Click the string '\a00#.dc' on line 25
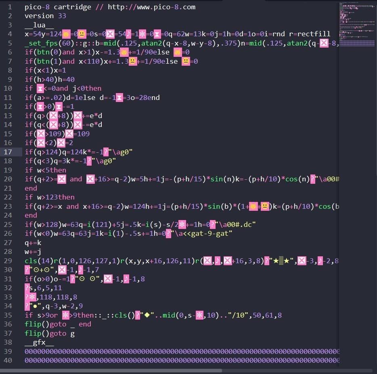Screen dimensions: 377x374 click(x=235, y=224)
